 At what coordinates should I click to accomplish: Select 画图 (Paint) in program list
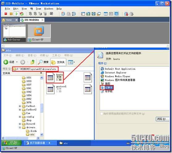click(105, 84)
